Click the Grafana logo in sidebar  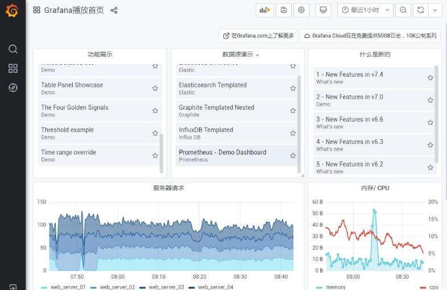[x=12, y=10]
